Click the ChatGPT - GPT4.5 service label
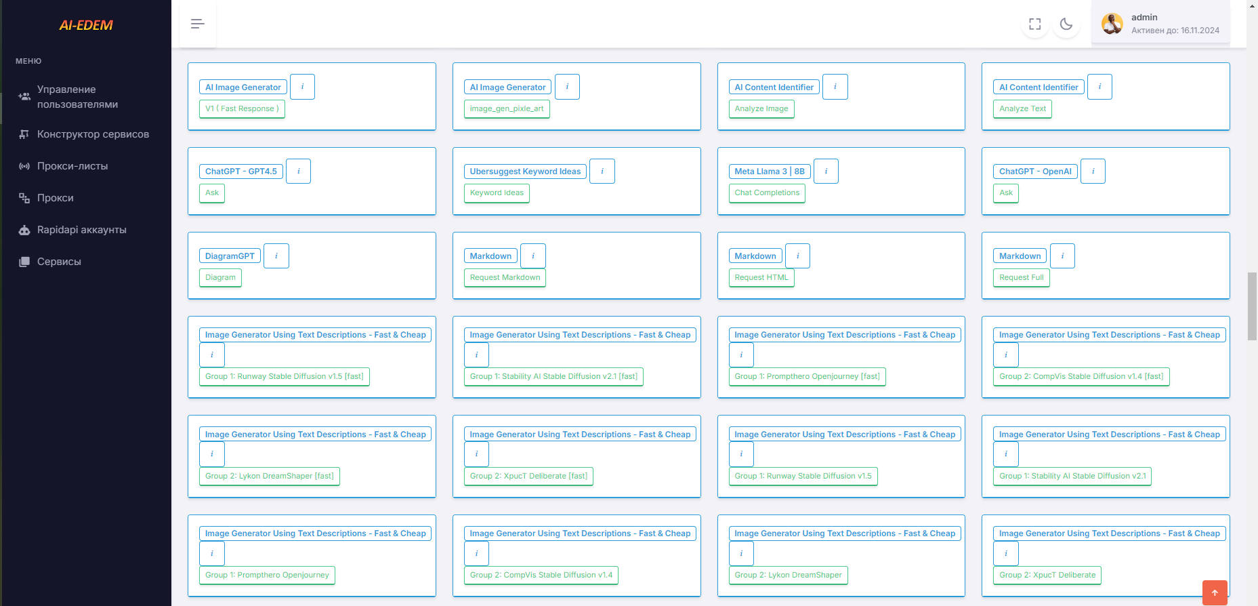Viewport: 1258px width, 606px height. (241, 171)
